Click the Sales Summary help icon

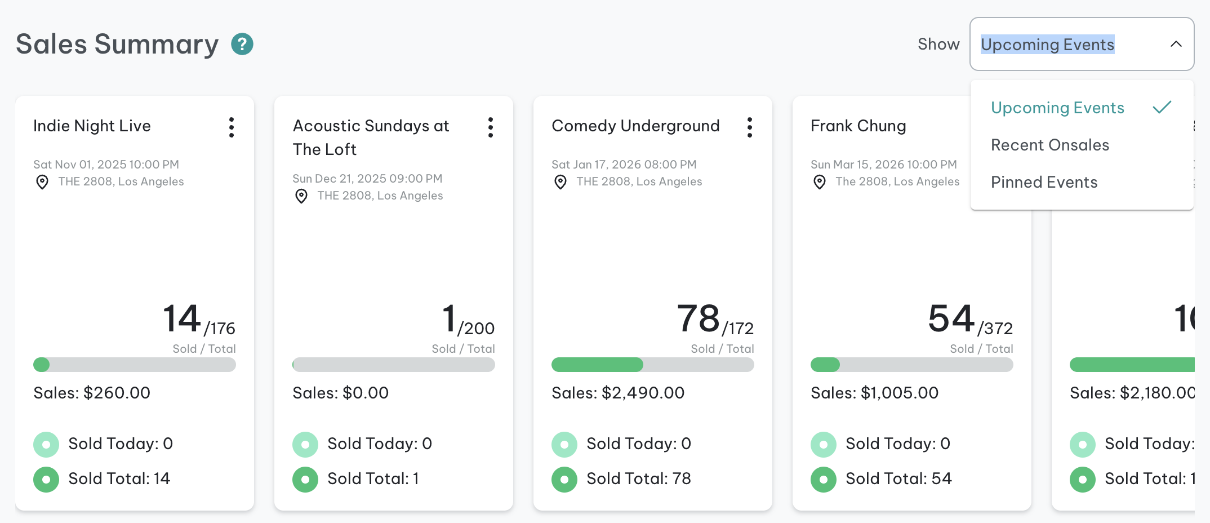[x=242, y=44]
